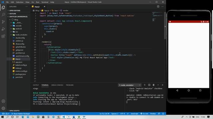Open editor More Actions ellipsis
The image size is (213, 119).
pyautogui.click(x=162, y=7)
